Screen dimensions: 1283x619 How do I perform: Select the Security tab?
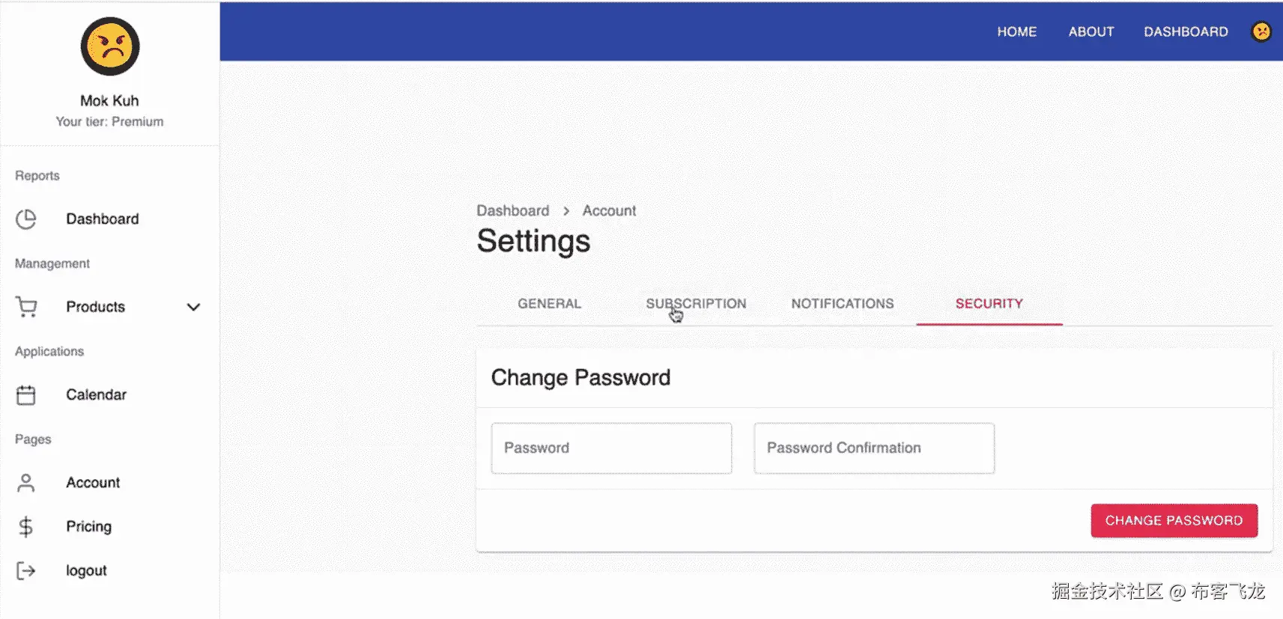pyautogui.click(x=989, y=304)
